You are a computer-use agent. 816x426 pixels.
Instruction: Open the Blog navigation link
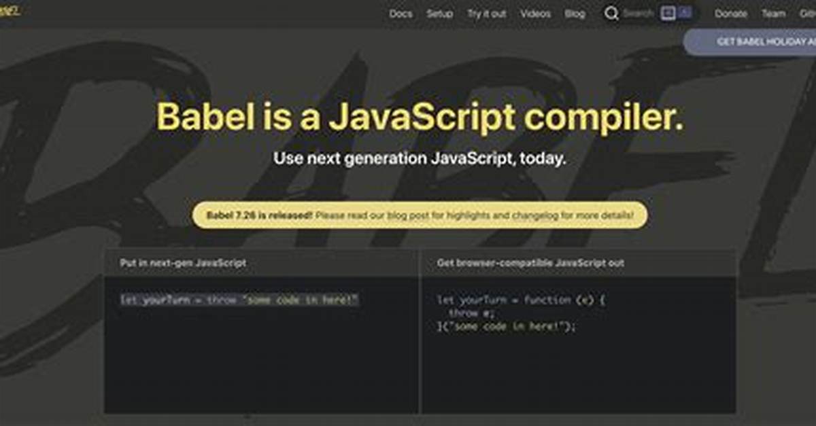(x=575, y=14)
